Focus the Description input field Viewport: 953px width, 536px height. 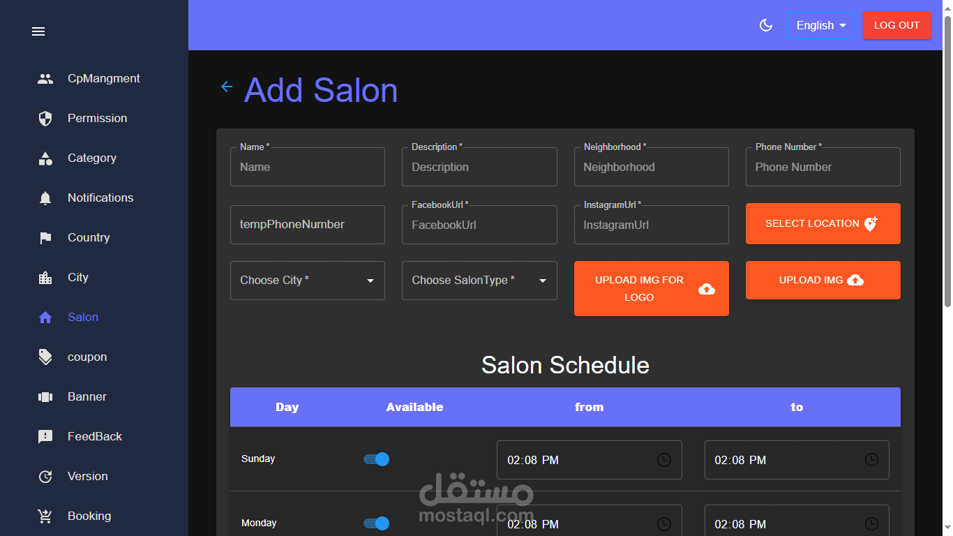tap(479, 167)
